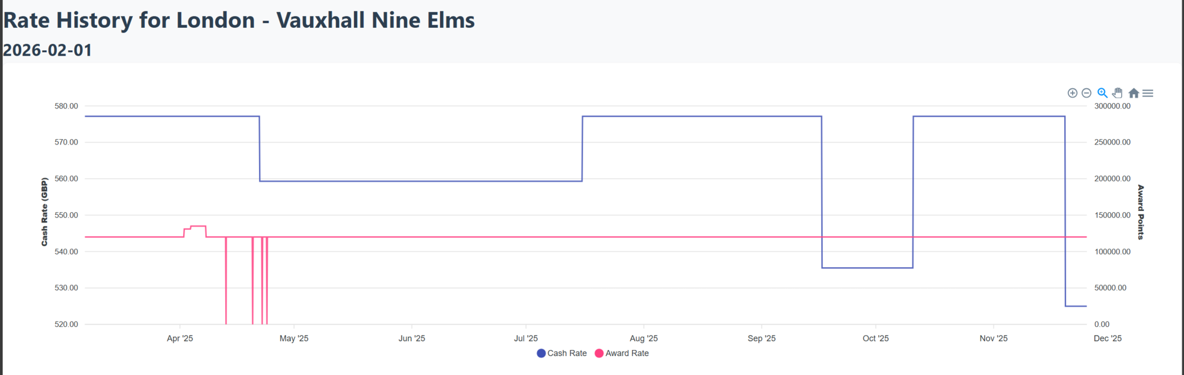The image size is (1184, 375).
Task: Click the Apr '25 x-axis label
Action: point(180,338)
